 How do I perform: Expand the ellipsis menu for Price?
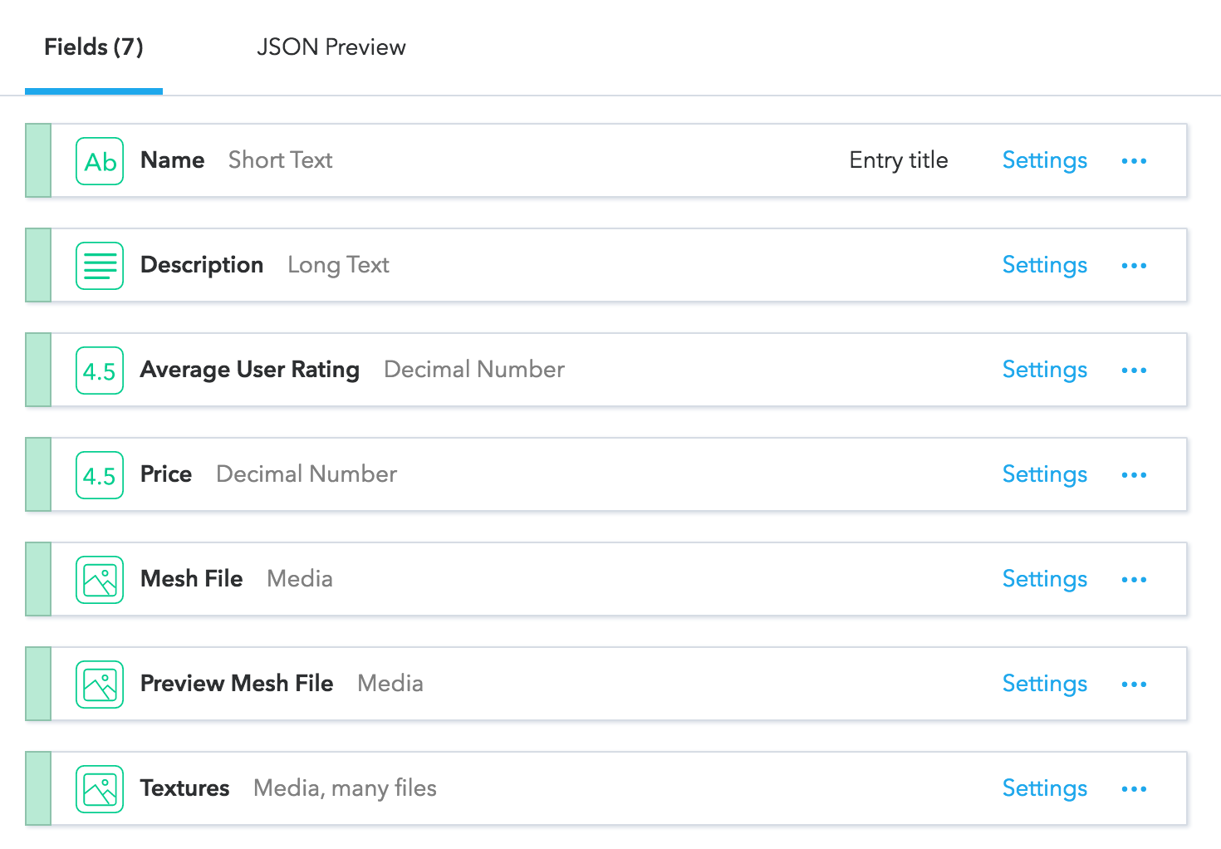pos(1134,475)
